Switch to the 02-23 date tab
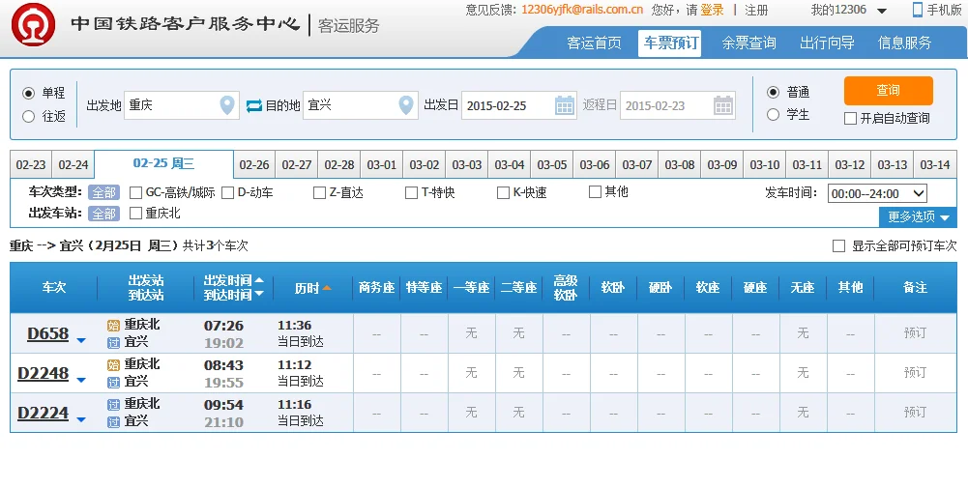The width and height of the screenshot is (968, 488). (31, 165)
